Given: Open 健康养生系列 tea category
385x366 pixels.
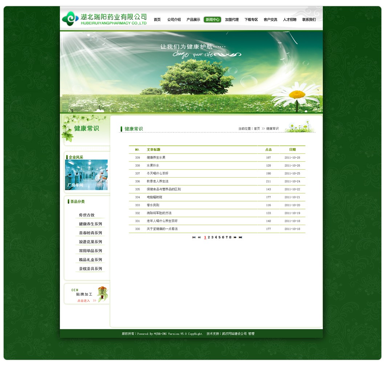Looking at the screenshot, I should point(90,224).
